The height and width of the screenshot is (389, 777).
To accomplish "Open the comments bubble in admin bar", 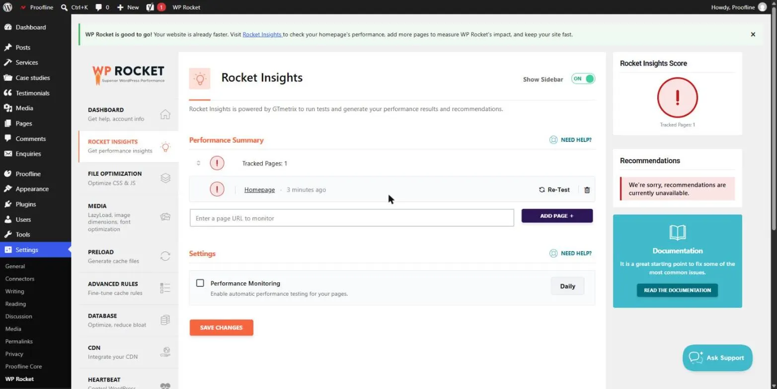I will 99,7.
